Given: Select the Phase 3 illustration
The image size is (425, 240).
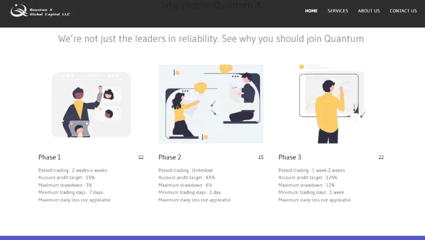Looking at the screenshot, I should [x=330, y=104].
